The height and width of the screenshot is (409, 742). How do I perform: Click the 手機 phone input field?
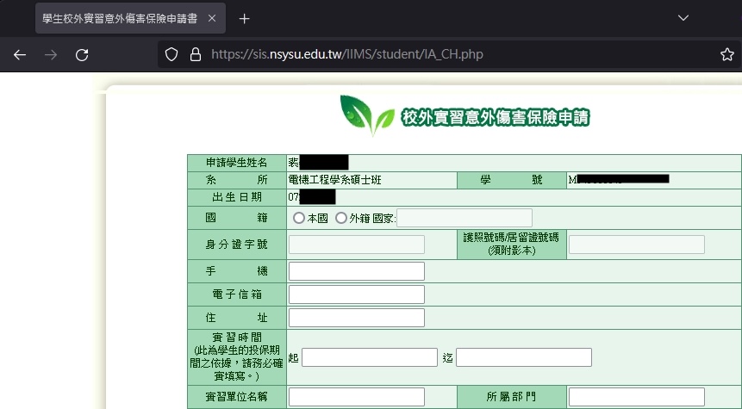(356, 271)
